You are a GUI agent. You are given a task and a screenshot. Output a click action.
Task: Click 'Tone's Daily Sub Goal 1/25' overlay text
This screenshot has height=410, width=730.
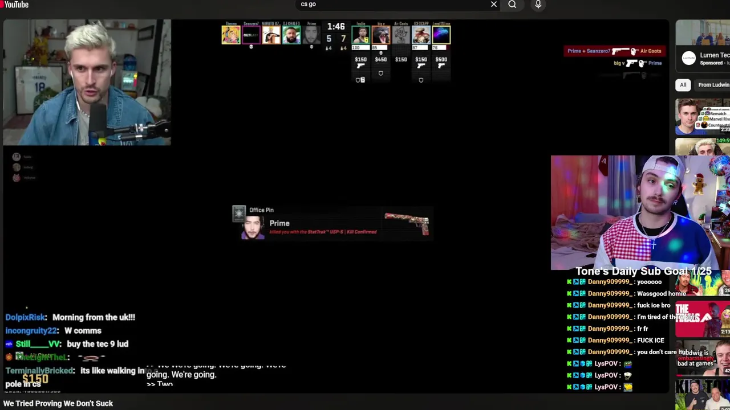[643, 272]
